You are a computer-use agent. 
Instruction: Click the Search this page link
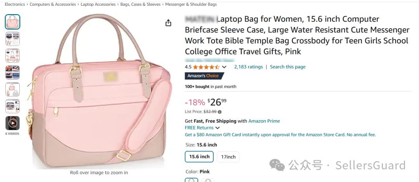[x=287, y=67]
